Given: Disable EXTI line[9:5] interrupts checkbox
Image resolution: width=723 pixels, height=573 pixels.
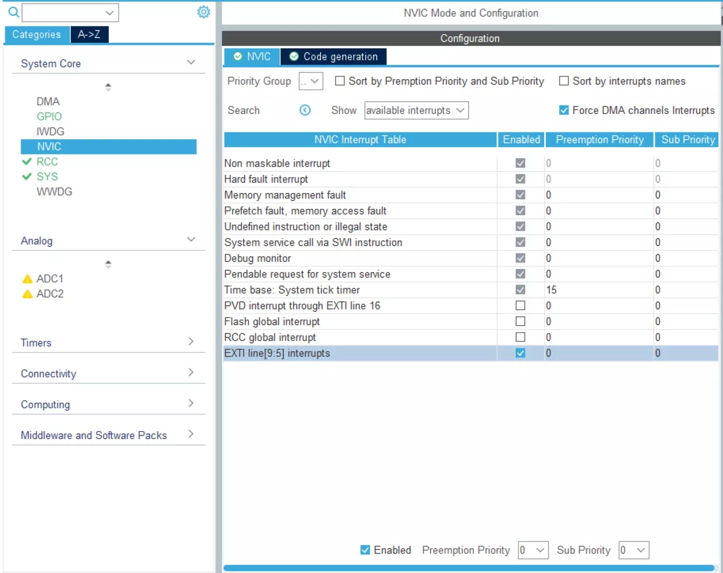Looking at the screenshot, I should point(520,353).
